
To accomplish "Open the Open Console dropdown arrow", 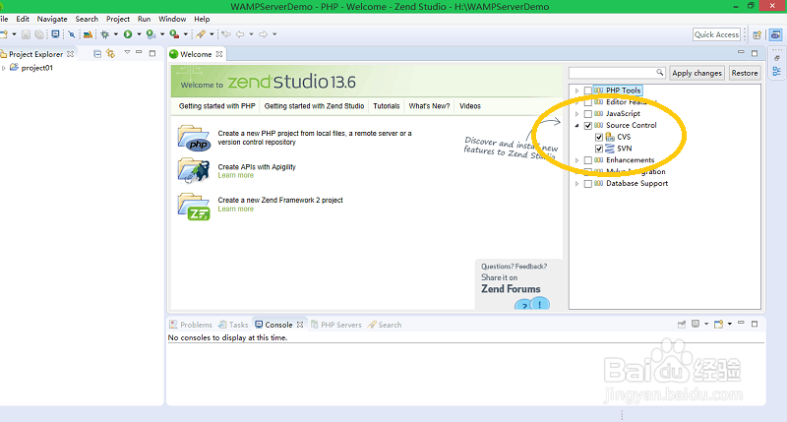I will click(x=730, y=324).
